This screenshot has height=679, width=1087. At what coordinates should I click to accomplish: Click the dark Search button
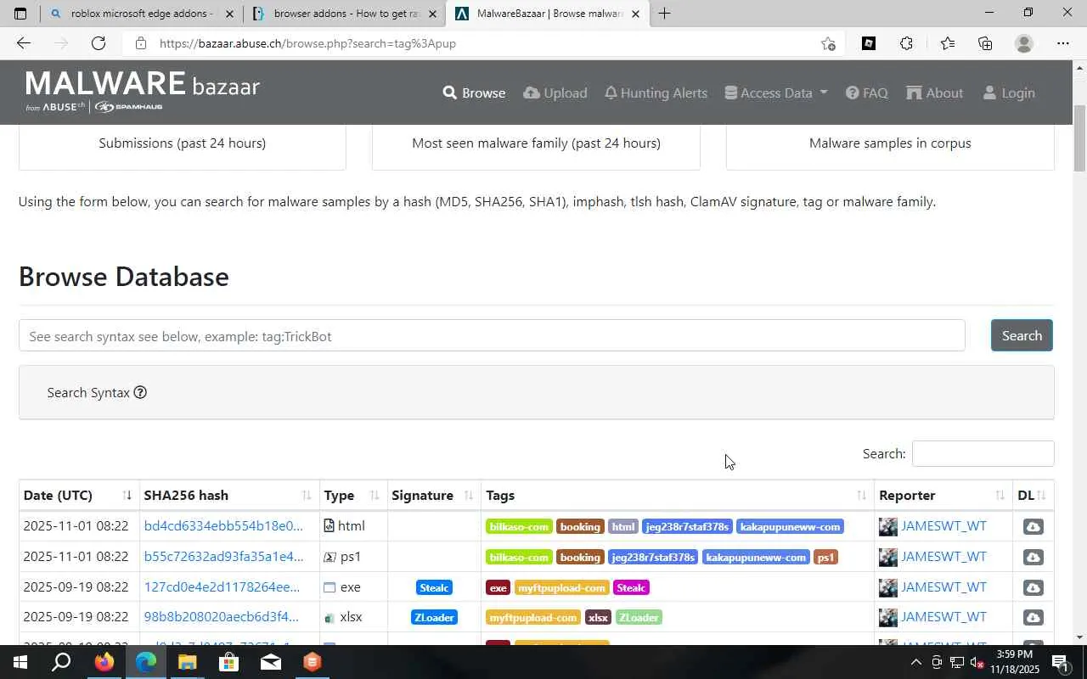point(1022,335)
